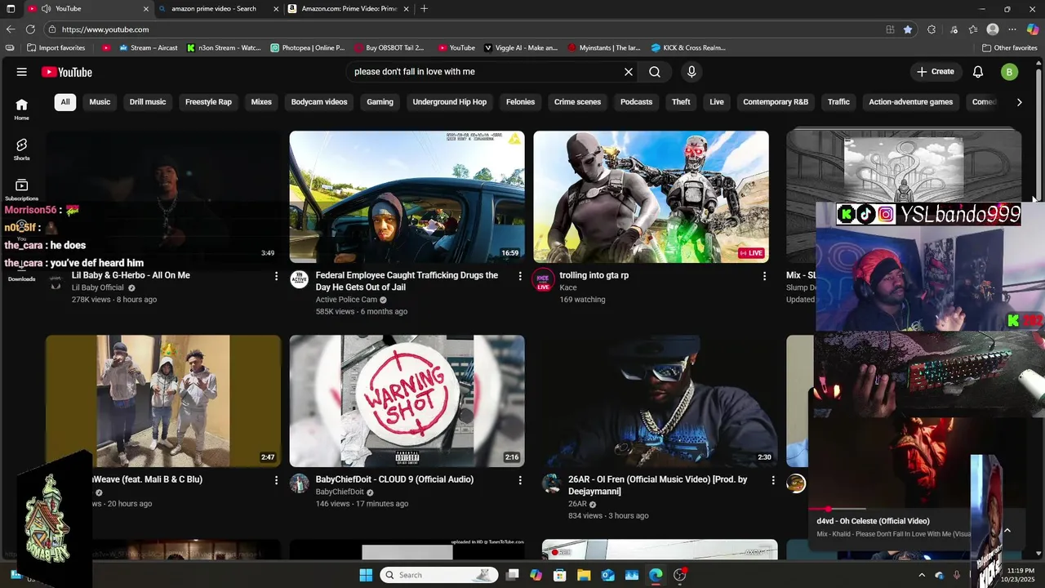Click the magnifier search button
This screenshot has height=588, width=1045.
pyautogui.click(x=655, y=72)
